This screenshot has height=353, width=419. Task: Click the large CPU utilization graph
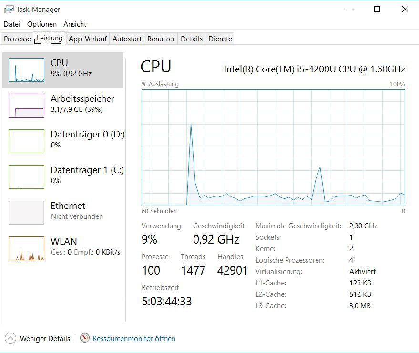point(273,147)
